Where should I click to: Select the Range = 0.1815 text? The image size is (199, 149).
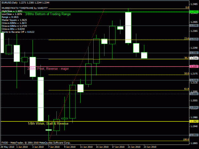[x=10, y=17]
